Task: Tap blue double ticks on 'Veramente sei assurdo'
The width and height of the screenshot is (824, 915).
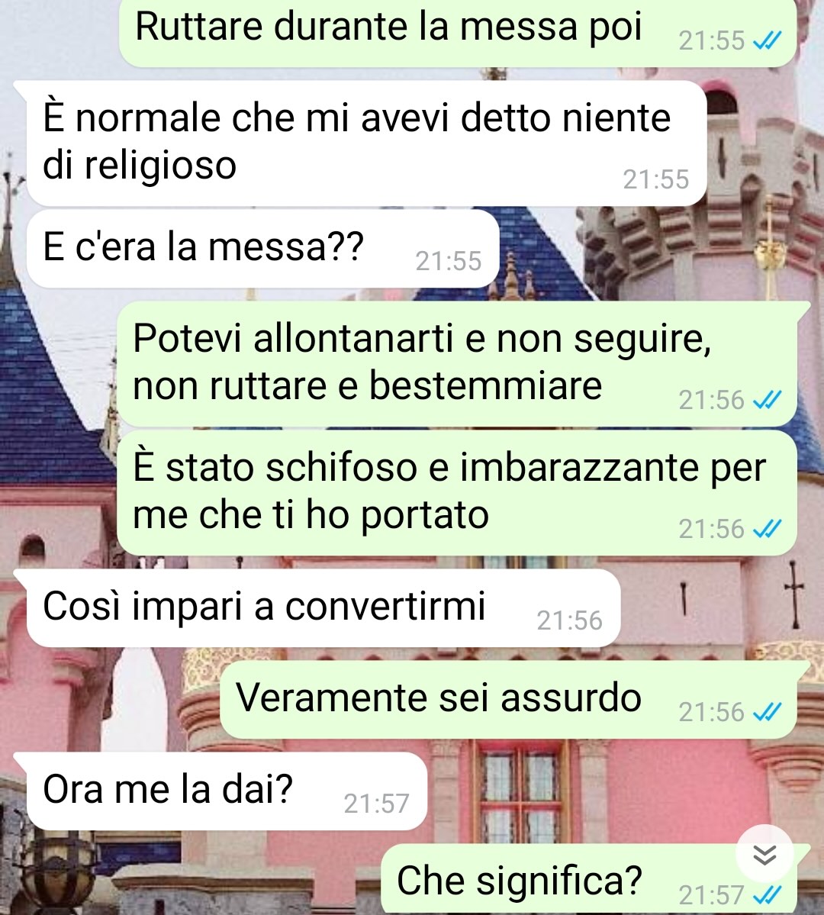Action: click(x=767, y=712)
